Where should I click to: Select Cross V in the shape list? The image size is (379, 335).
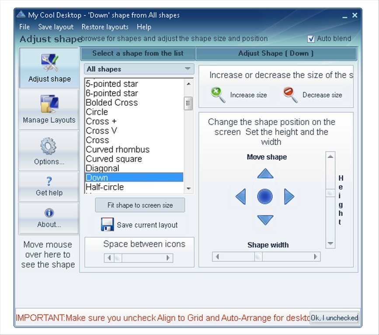coord(134,131)
